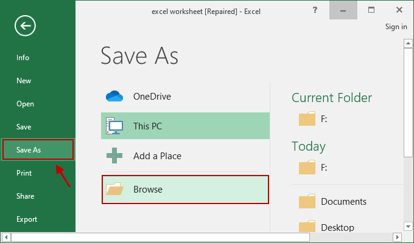414x243 pixels.
Task: Click the Browse open-folder icon
Action: pyautogui.click(x=114, y=189)
